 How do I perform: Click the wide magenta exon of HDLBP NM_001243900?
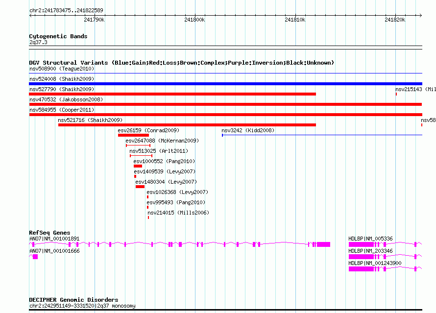click(x=361, y=269)
